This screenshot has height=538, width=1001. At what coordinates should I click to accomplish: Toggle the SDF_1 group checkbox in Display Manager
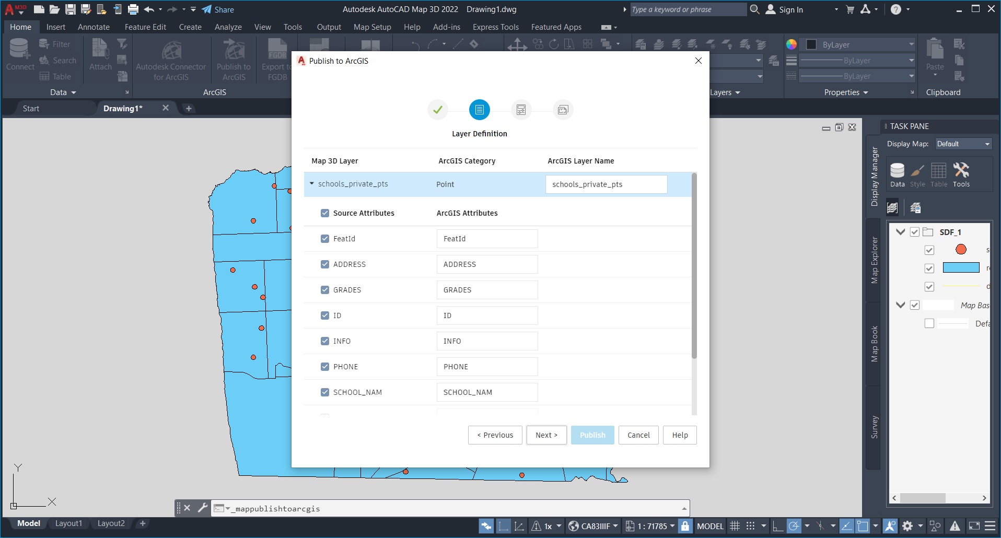point(915,232)
